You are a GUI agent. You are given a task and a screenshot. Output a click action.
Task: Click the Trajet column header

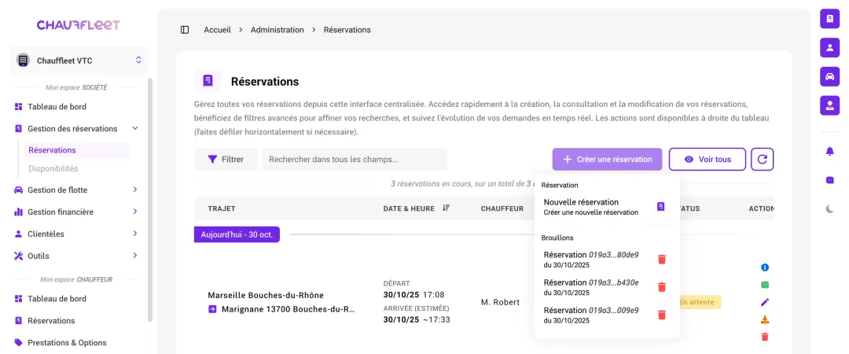222,208
